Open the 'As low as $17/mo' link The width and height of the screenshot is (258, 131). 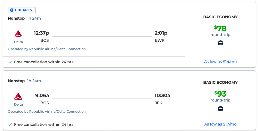220,124
